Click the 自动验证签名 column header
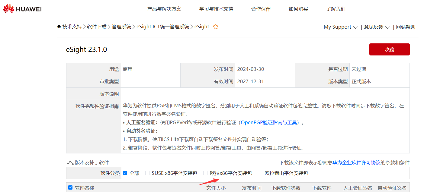This screenshot has width=424, height=192. [x=392, y=188]
